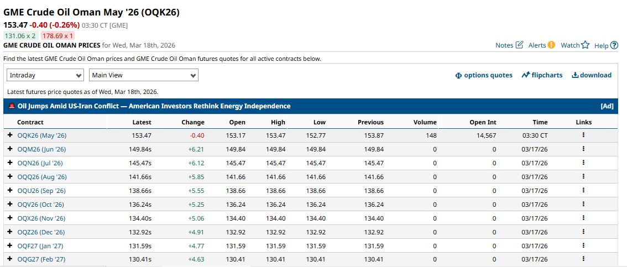Open the Oil Jumps Amid US-Iran Conflict ad
This screenshot has width=627, height=267.
[x=154, y=106]
